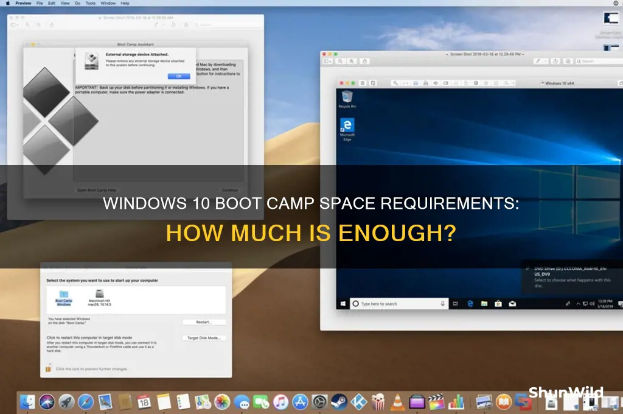Open Launchpad rocket icon in Dock
623x414 pixels.
(x=66, y=402)
